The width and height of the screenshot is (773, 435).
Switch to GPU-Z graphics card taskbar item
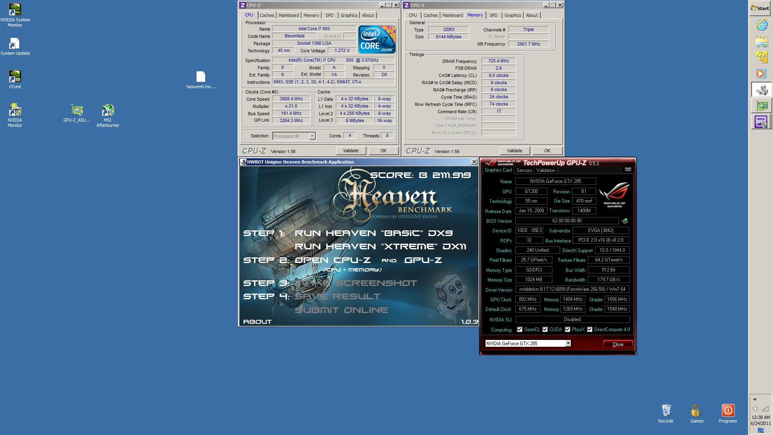click(761, 106)
